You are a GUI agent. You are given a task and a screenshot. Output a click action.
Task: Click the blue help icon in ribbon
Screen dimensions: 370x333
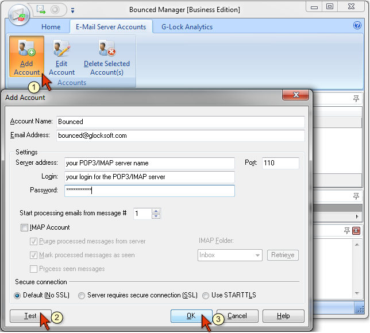pos(357,25)
